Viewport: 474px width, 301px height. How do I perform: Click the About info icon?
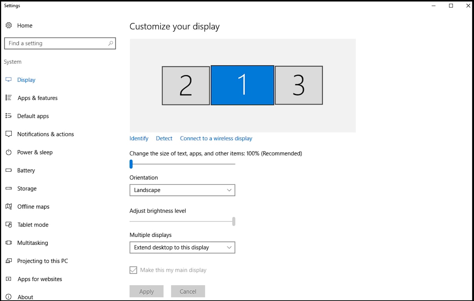9,297
